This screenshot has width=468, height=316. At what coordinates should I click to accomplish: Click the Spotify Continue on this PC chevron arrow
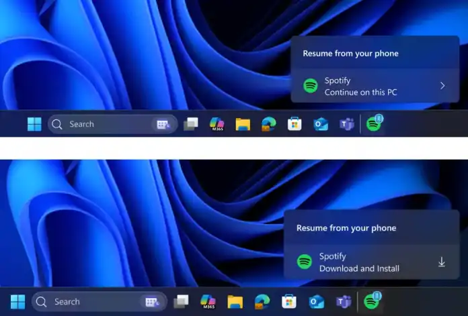click(x=442, y=86)
